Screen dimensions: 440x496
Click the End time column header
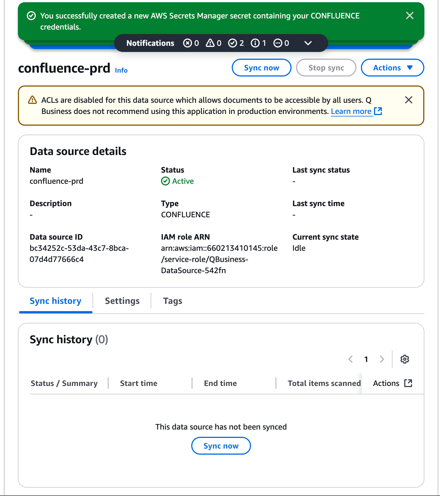[x=220, y=383]
